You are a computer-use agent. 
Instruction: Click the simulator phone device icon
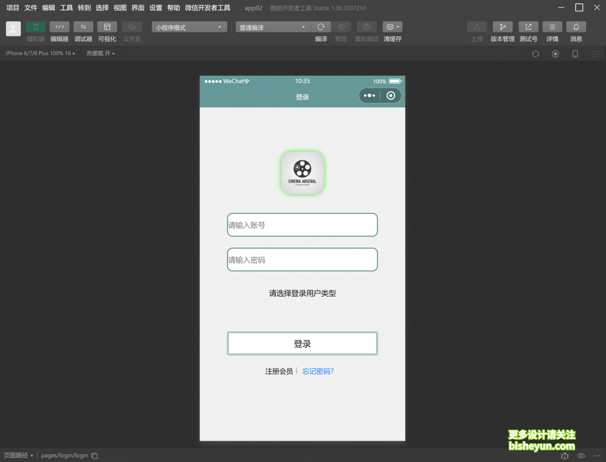pos(575,54)
